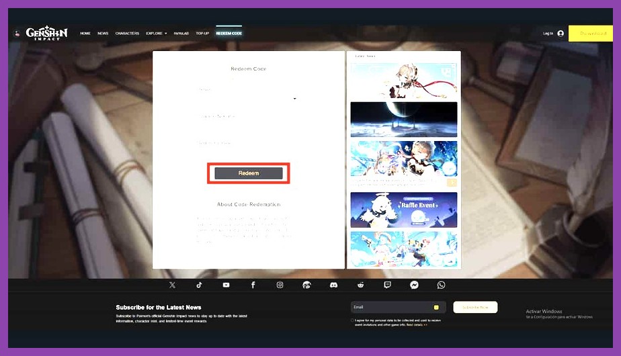Open the Reddit social link
This screenshot has height=356, width=621.
pyautogui.click(x=361, y=285)
